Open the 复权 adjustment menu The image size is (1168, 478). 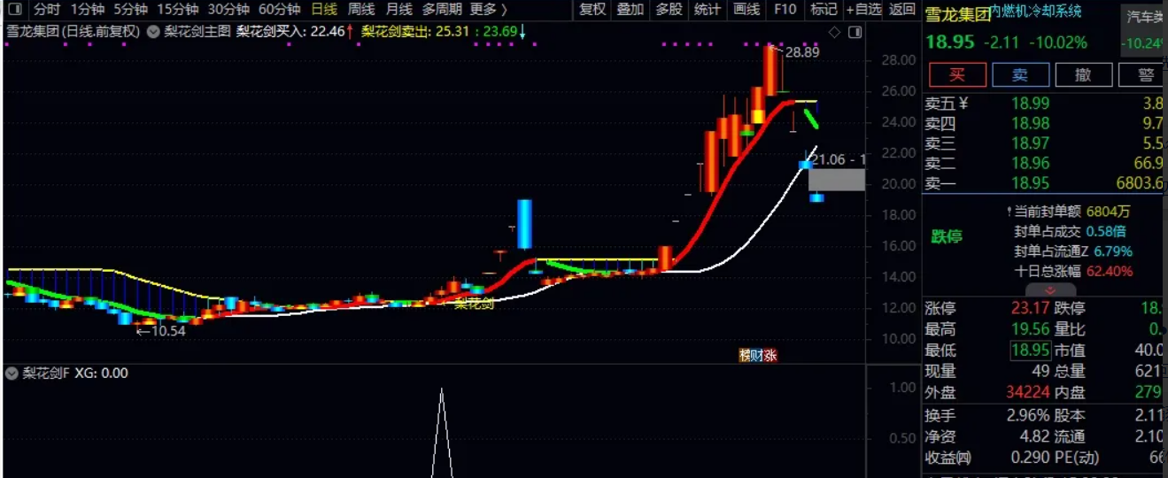click(592, 10)
